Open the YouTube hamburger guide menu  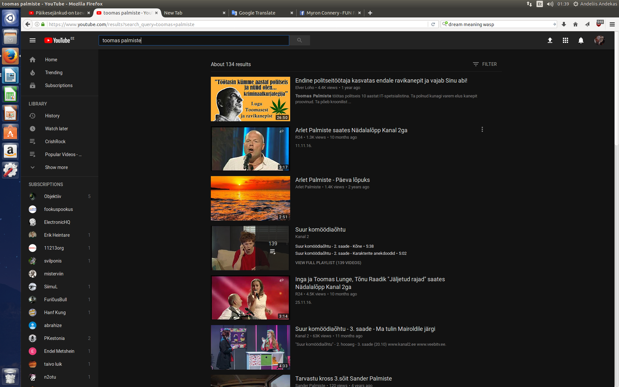(x=32, y=40)
